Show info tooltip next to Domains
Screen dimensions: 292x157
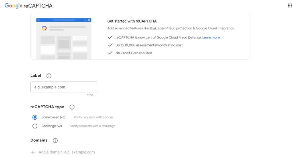coord(55,140)
